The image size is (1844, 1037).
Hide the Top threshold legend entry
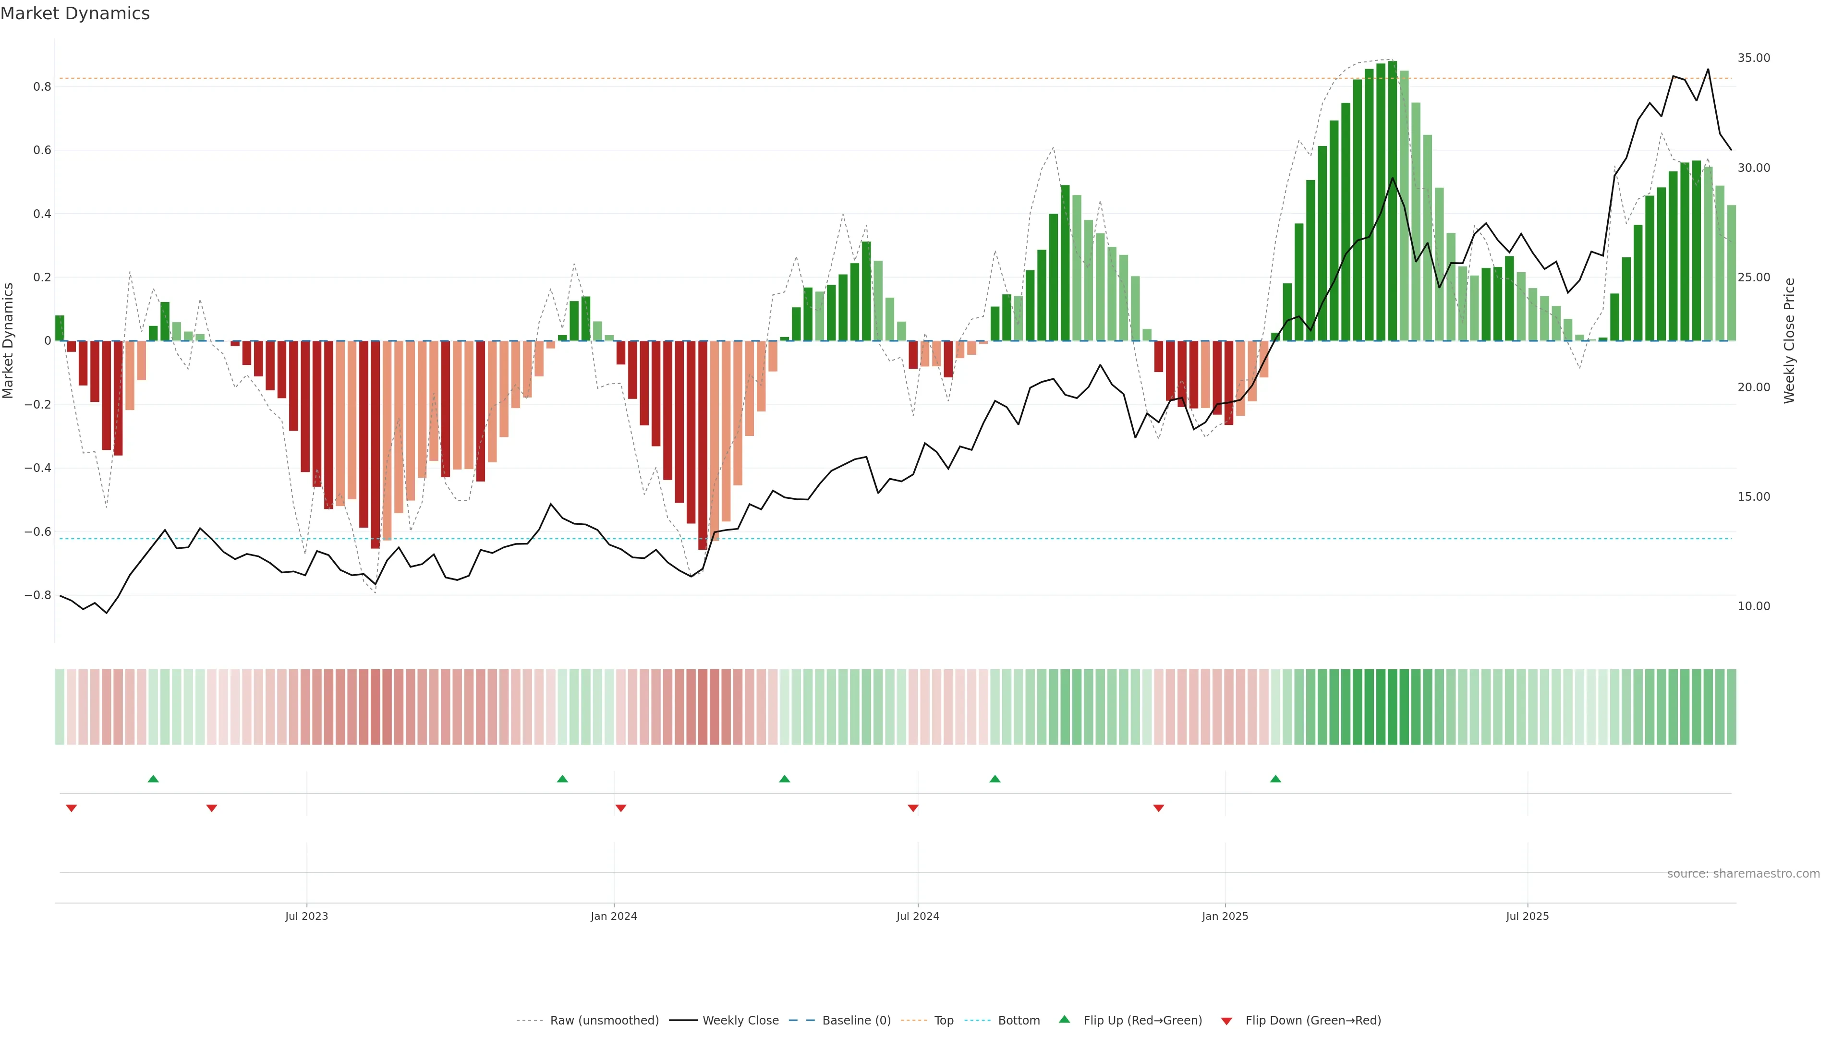tap(944, 1021)
